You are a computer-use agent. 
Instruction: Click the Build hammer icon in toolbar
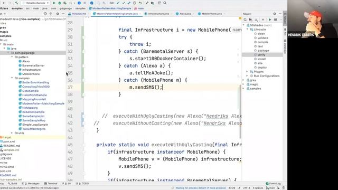click(16, 3)
